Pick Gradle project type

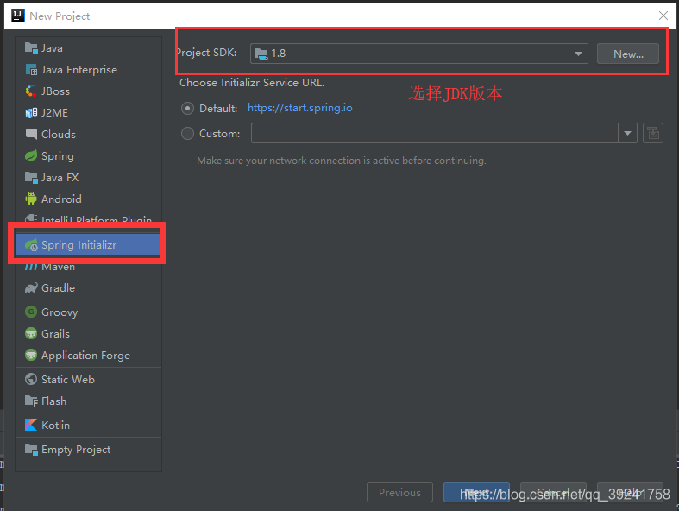point(88,287)
